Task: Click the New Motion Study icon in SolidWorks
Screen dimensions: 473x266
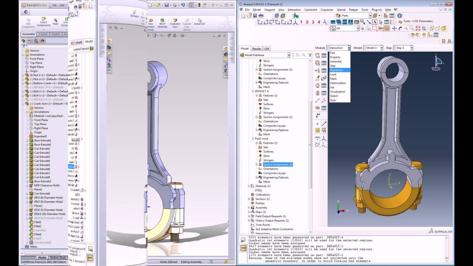Action: 151,25
